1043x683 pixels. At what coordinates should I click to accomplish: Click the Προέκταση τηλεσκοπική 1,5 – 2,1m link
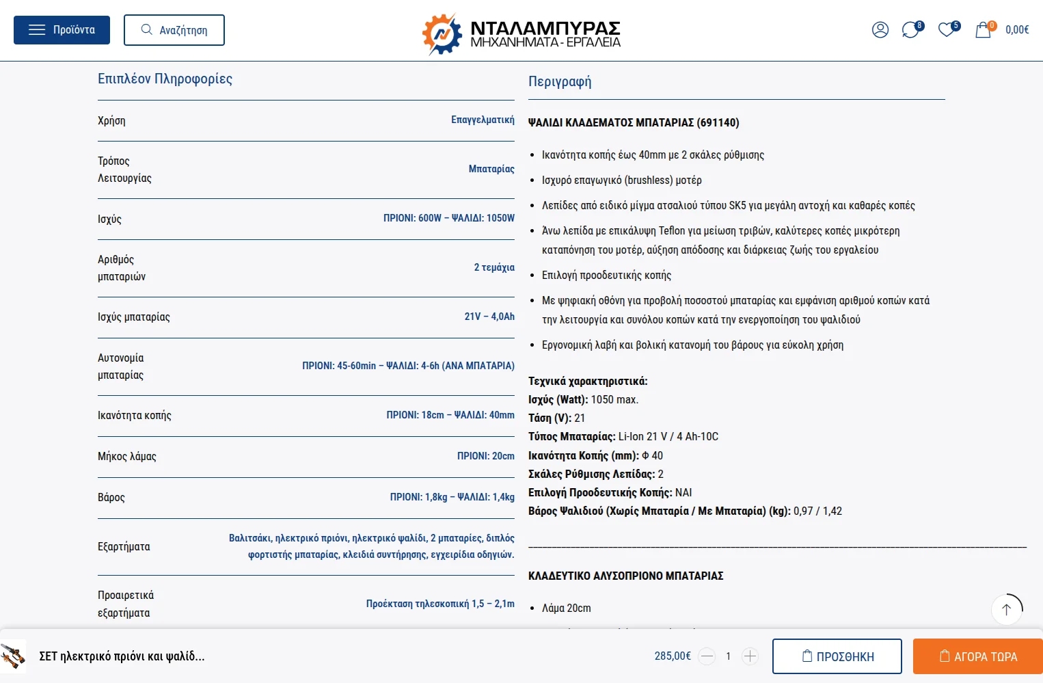click(440, 604)
